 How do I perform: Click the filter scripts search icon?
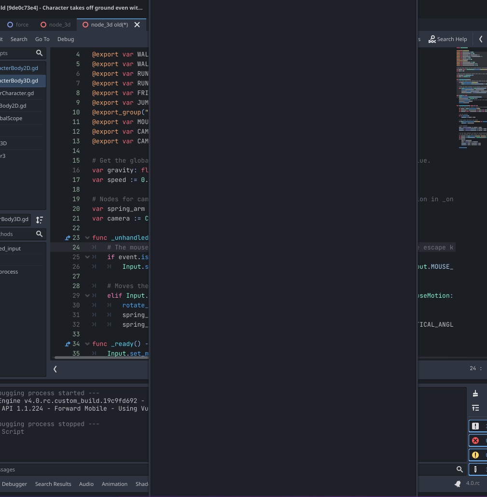click(39, 53)
